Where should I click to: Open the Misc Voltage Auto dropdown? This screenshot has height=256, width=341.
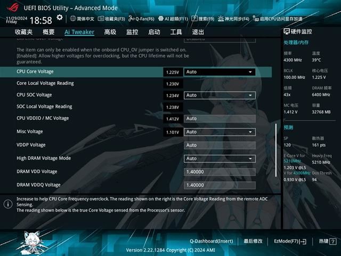220,132
